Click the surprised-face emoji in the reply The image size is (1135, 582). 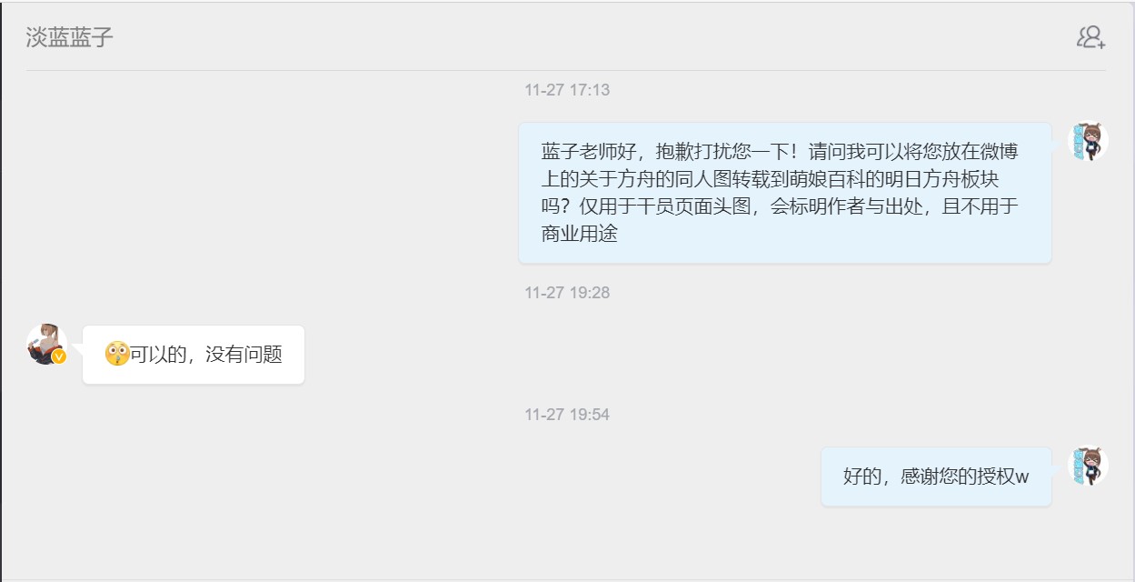(117, 354)
